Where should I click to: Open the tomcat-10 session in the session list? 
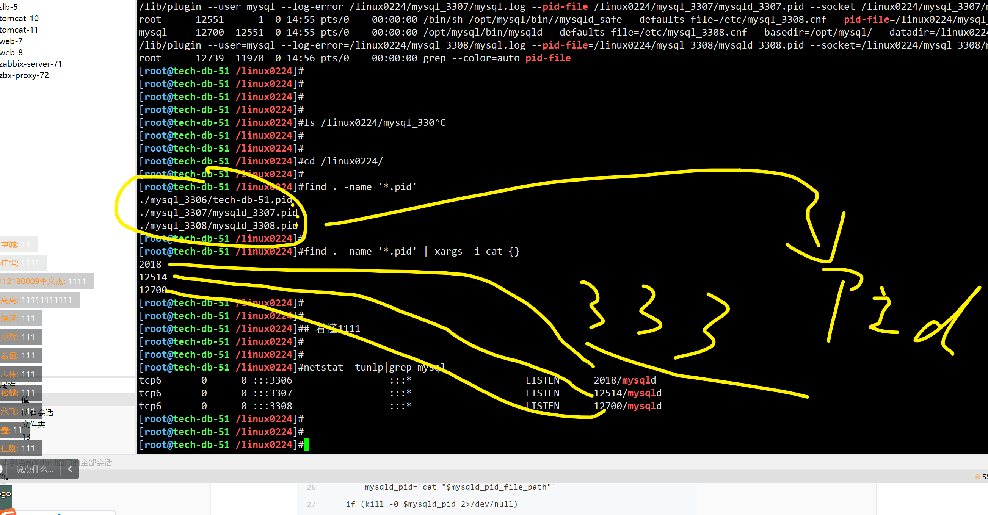click(19, 18)
